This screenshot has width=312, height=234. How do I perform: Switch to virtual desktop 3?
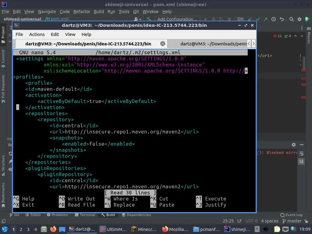point(28,229)
